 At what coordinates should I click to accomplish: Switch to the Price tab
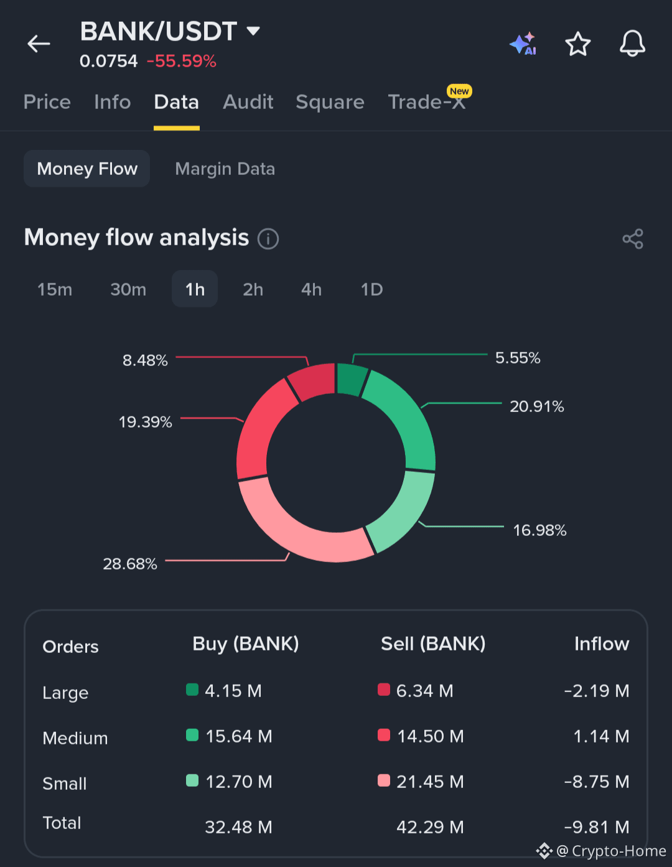pyautogui.click(x=47, y=102)
